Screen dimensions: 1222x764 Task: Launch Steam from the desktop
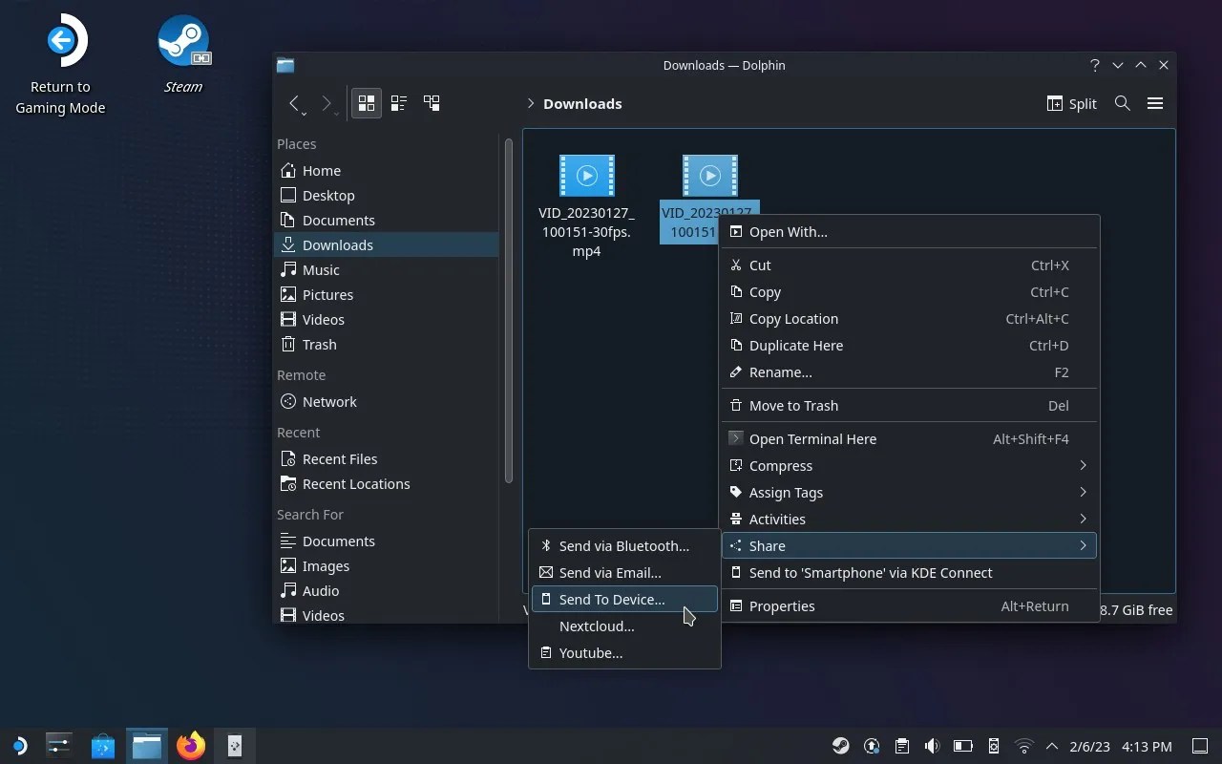click(x=182, y=40)
